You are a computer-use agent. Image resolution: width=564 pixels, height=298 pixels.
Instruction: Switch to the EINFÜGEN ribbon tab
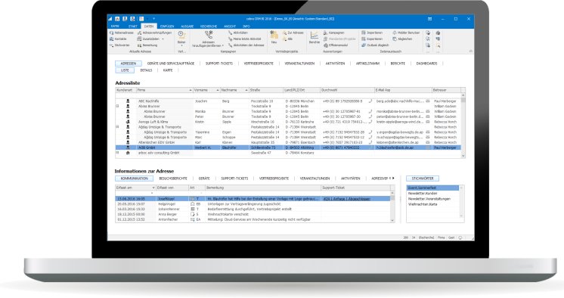coord(167,26)
